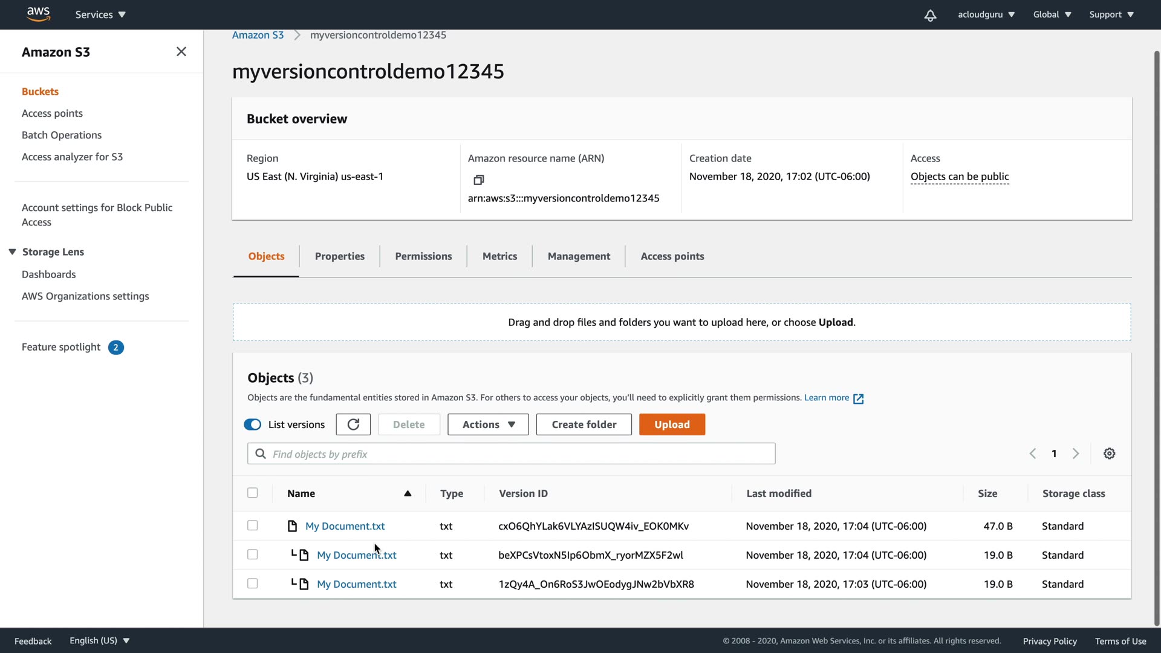Click the refresh objects icon button

click(x=353, y=424)
